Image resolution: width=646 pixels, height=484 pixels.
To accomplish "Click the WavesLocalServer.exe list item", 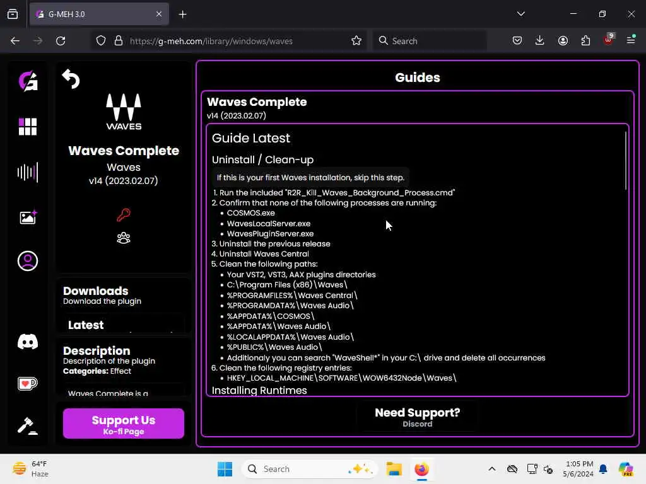I will 269,224.
